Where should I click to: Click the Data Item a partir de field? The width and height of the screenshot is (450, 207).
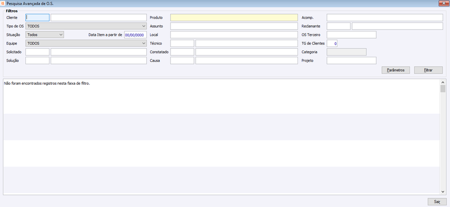pos(135,35)
